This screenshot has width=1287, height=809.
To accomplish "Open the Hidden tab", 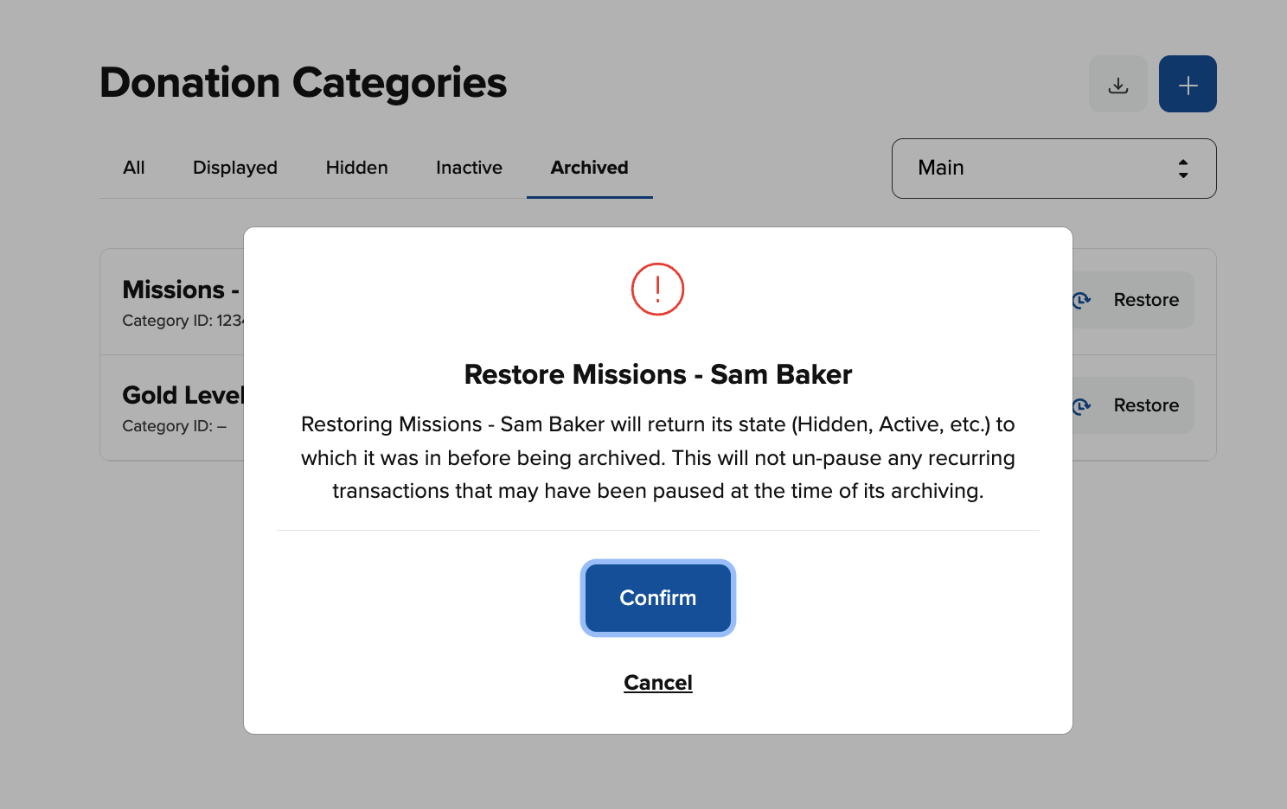I will coord(356,168).
